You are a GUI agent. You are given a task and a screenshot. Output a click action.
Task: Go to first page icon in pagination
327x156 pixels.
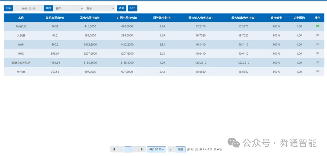[x=114, y=149]
